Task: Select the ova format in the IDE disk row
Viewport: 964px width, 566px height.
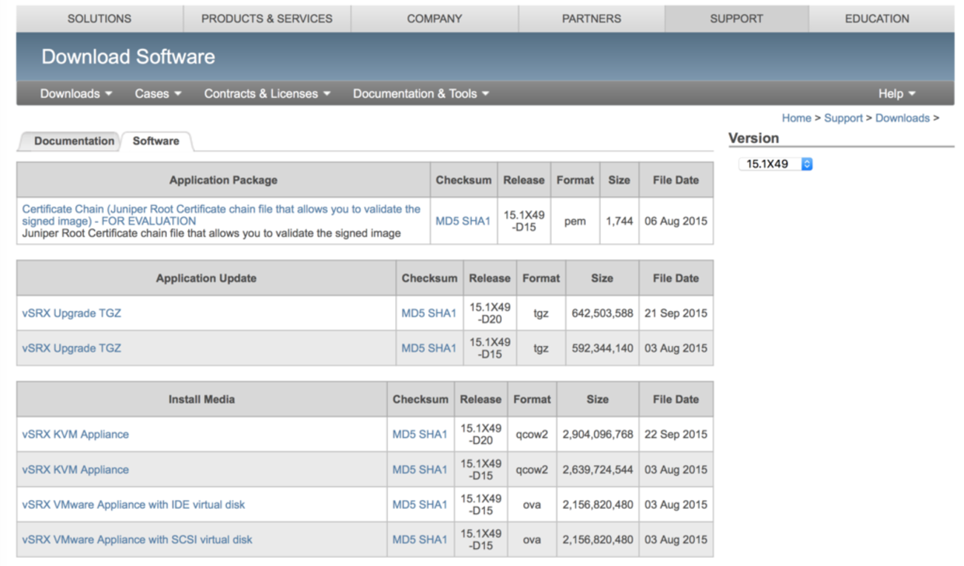Action: (532, 505)
